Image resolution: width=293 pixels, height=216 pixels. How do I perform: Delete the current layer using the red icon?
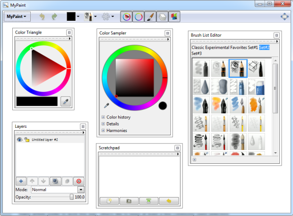tap(78, 181)
